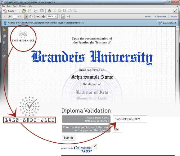Viewport: 180px width, 156px height.
Task: Zoom out with the minus icon
Action: 38,16
